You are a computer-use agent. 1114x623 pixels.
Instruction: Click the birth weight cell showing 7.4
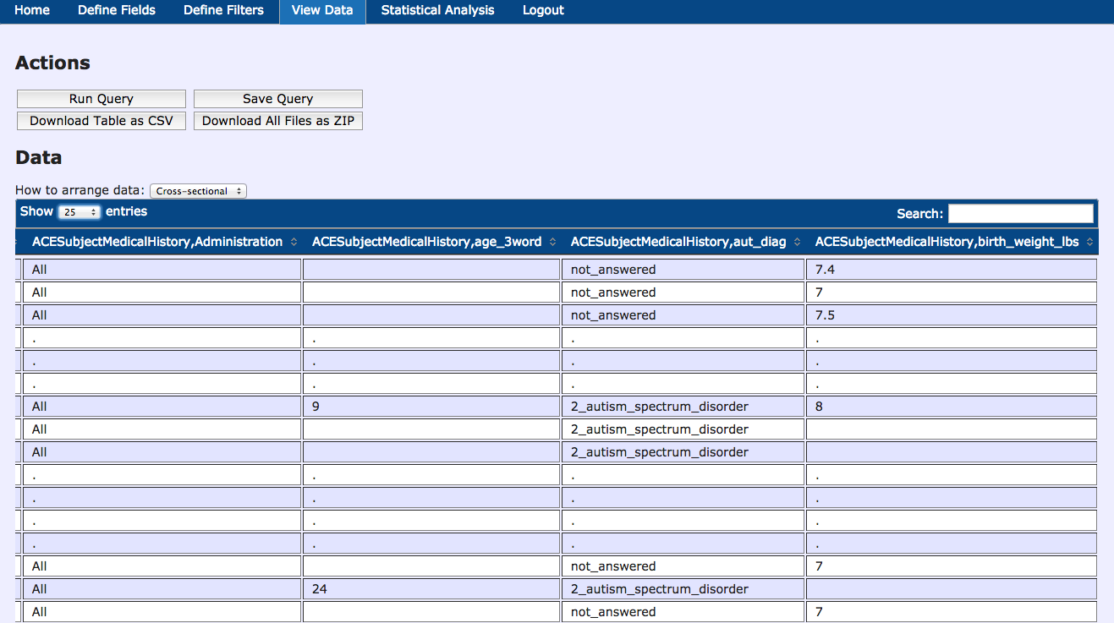pyautogui.click(x=951, y=270)
